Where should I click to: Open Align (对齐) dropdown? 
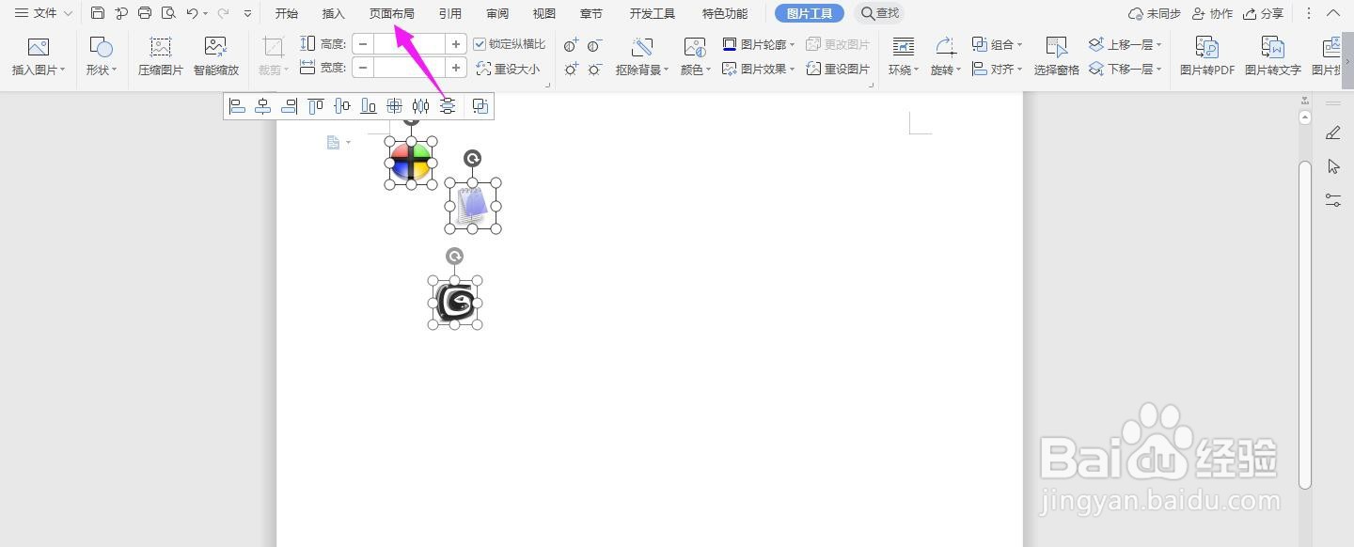(997, 69)
